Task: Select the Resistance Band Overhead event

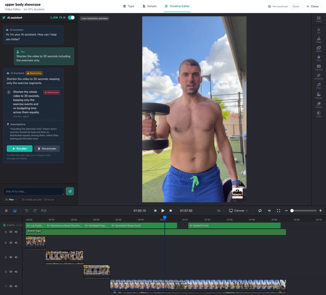Action: pos(64,226)
